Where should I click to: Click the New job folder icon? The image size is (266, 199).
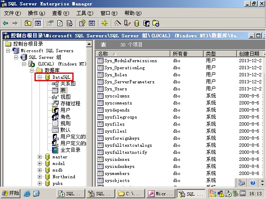point(156,23)
